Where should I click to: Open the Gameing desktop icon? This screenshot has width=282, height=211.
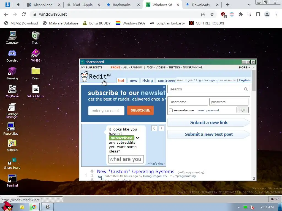[x=12, y=73]
